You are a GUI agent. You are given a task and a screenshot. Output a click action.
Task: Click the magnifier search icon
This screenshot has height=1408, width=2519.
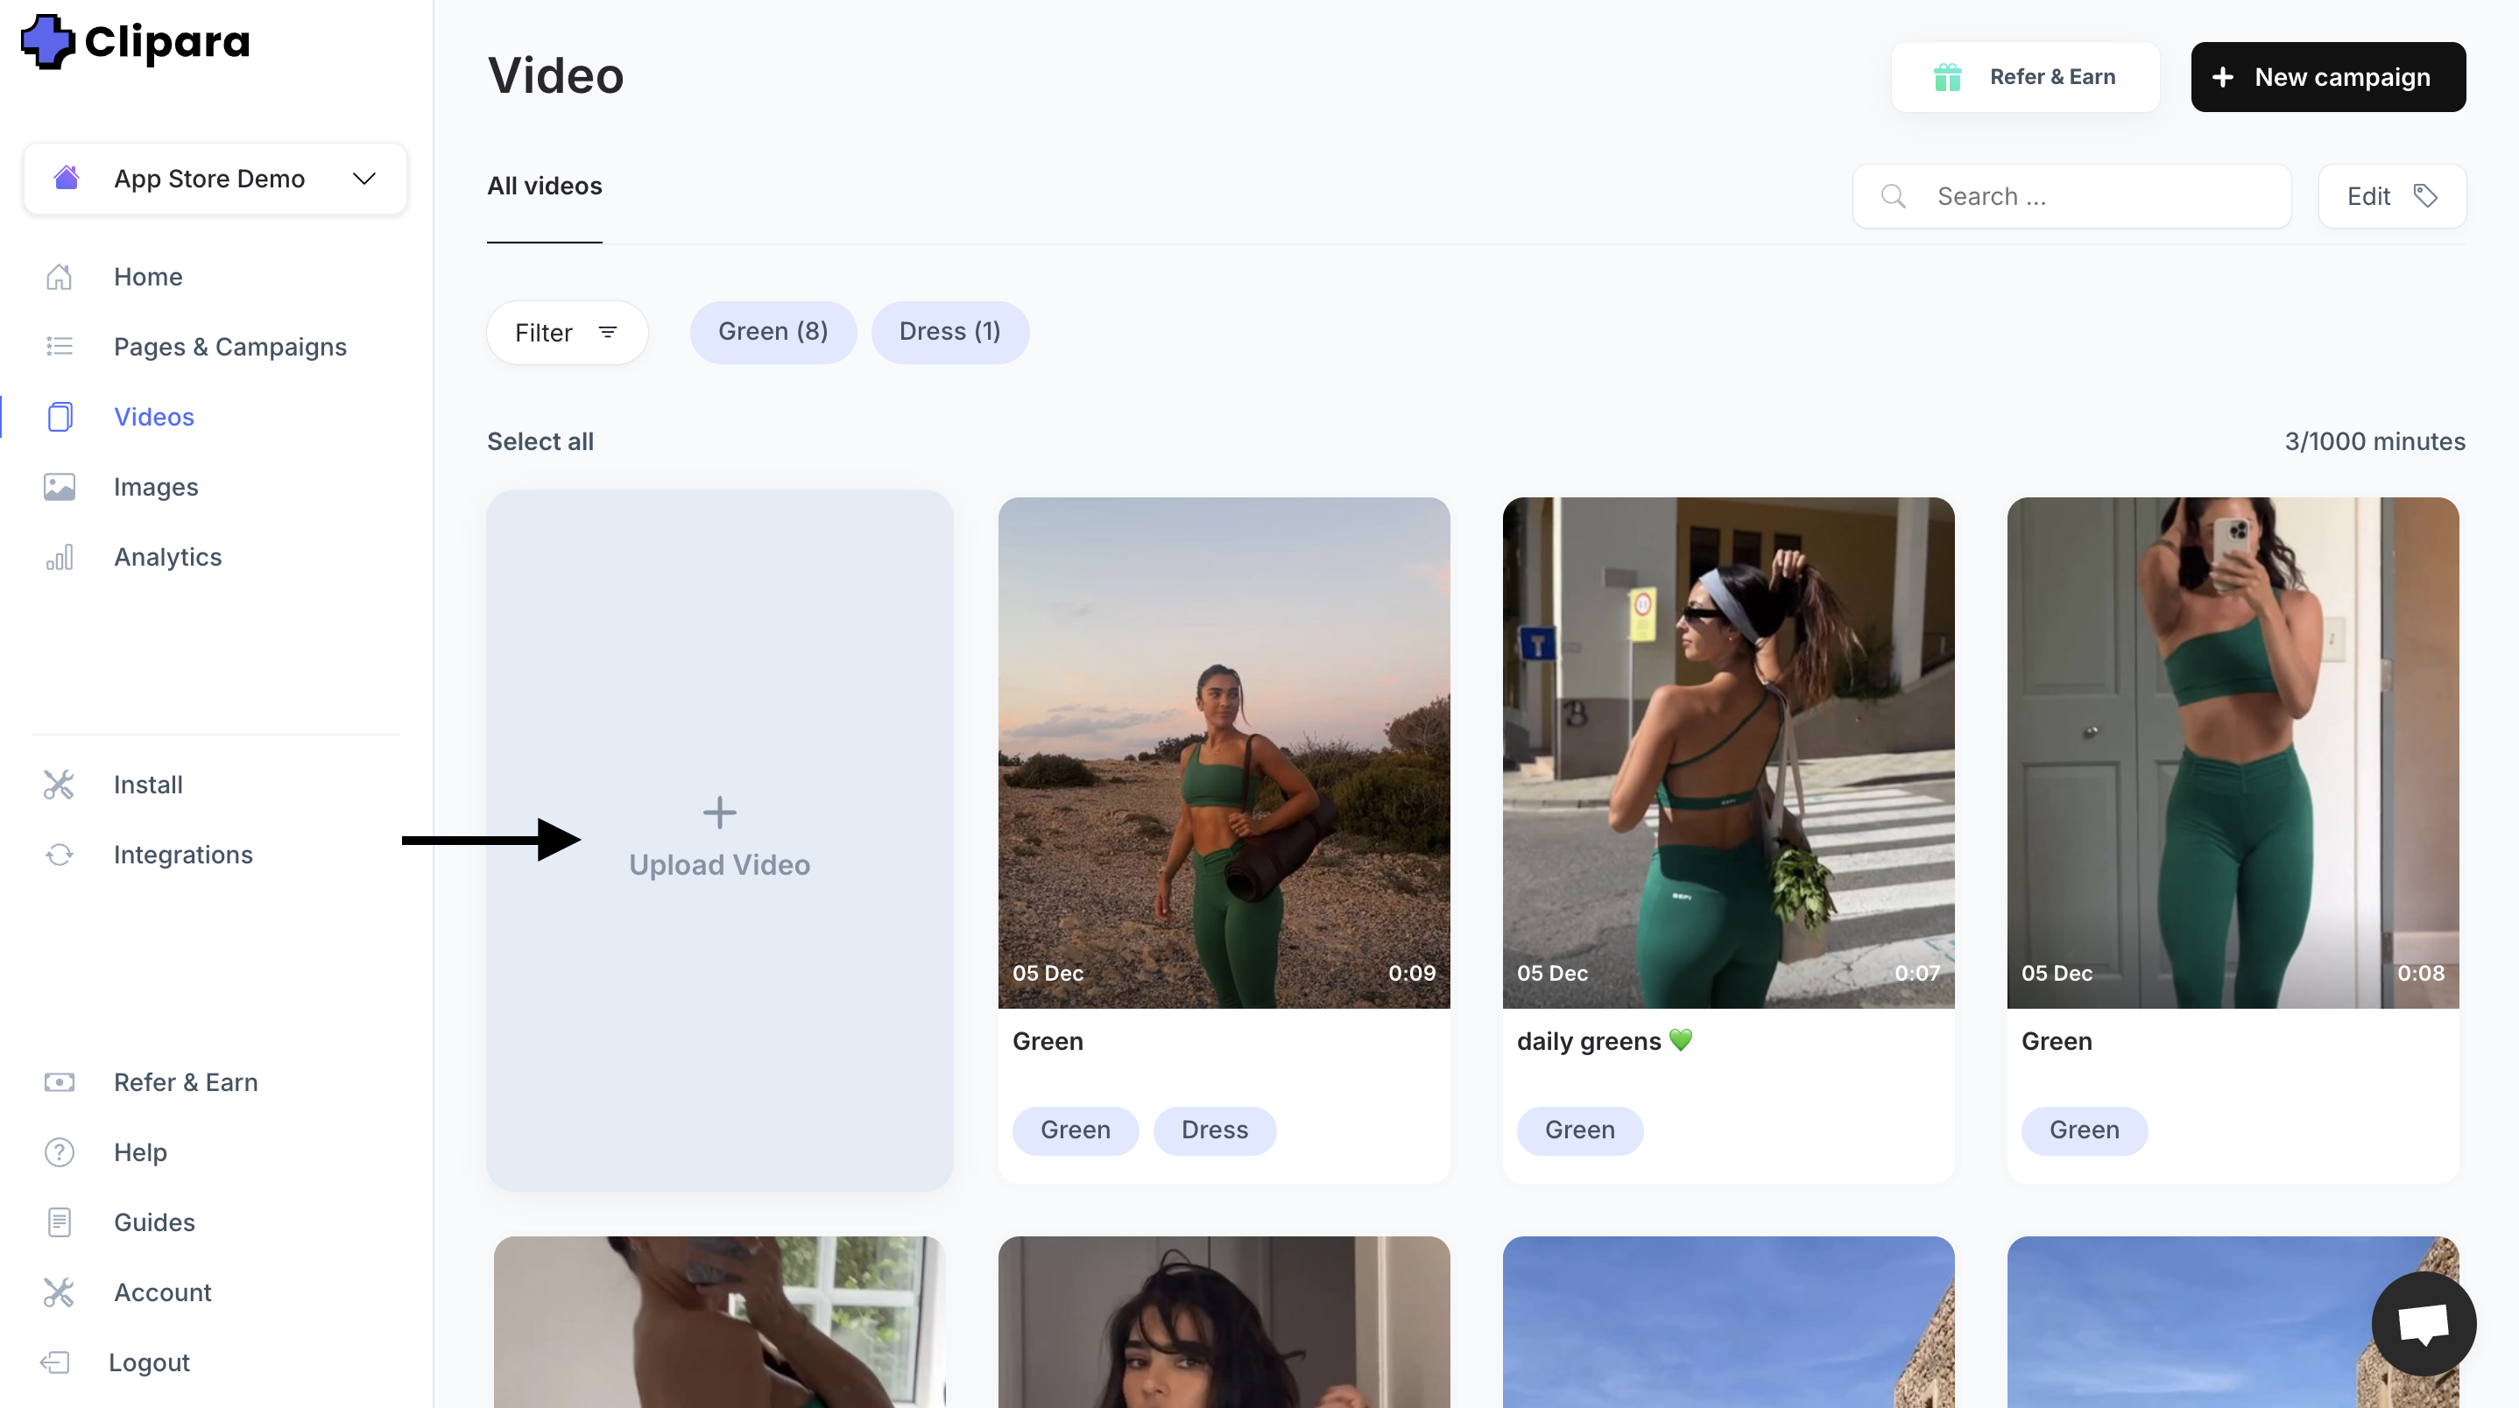click(x=1893, y=196)
